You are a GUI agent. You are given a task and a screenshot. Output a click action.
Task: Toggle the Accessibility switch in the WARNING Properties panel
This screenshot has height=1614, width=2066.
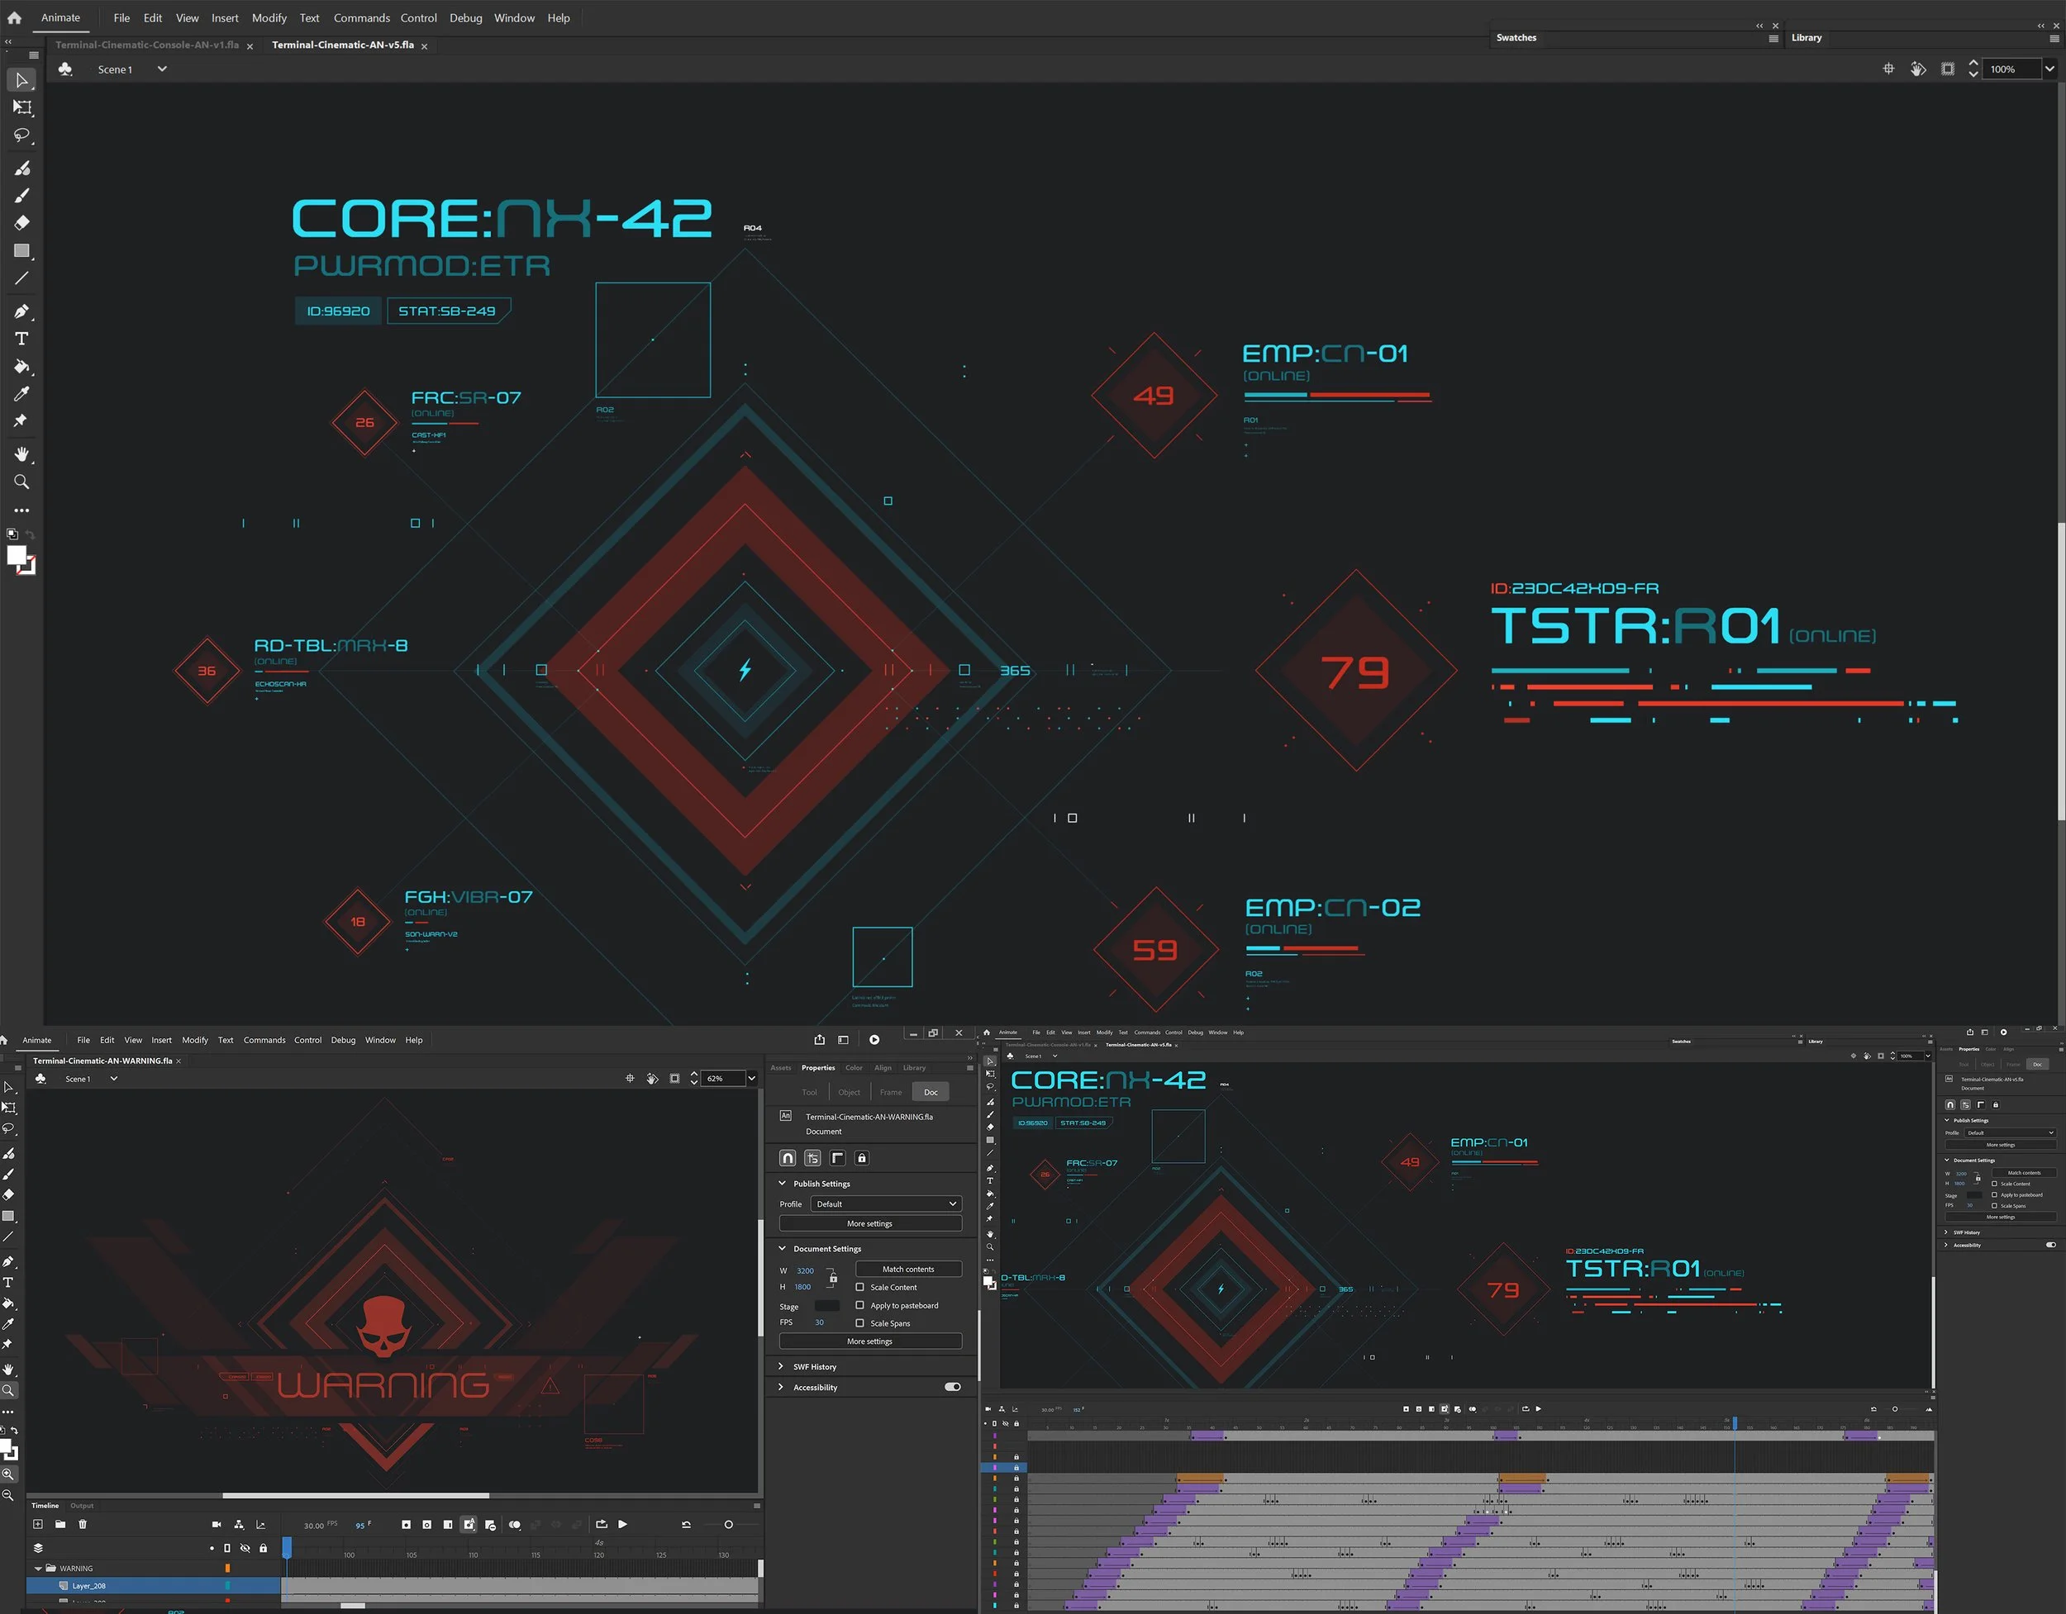click(953, 1387)
